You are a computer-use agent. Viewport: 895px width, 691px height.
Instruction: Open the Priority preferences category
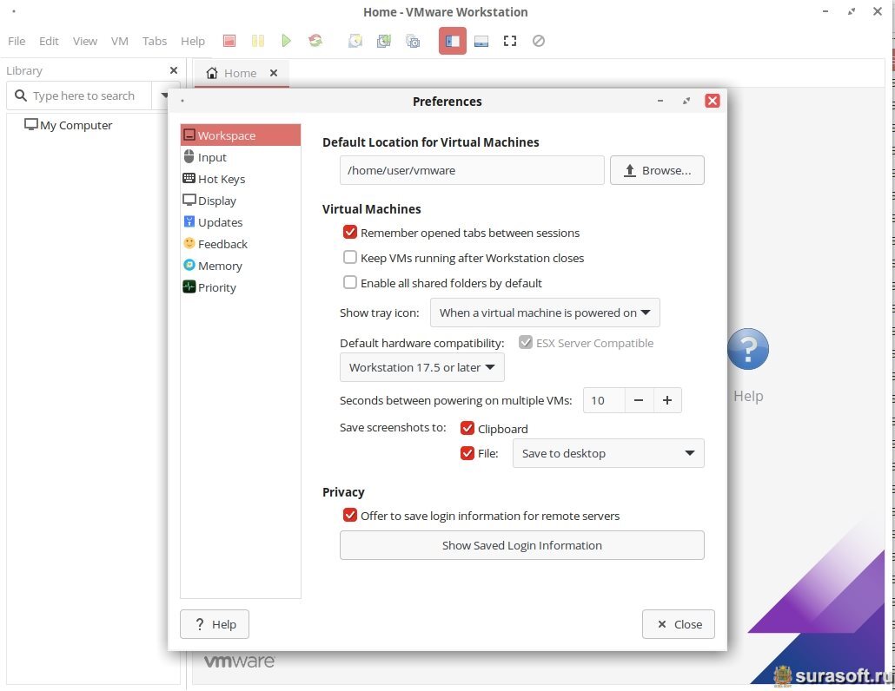tap(241, 286)
